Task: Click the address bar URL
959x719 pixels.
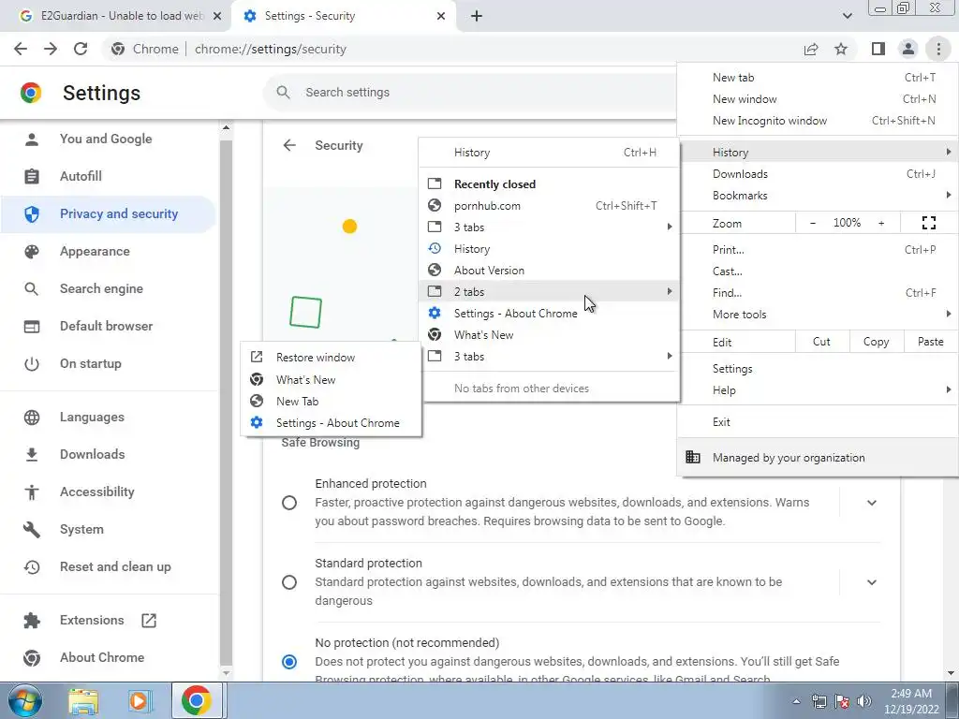Action: (x=271, y=49)
